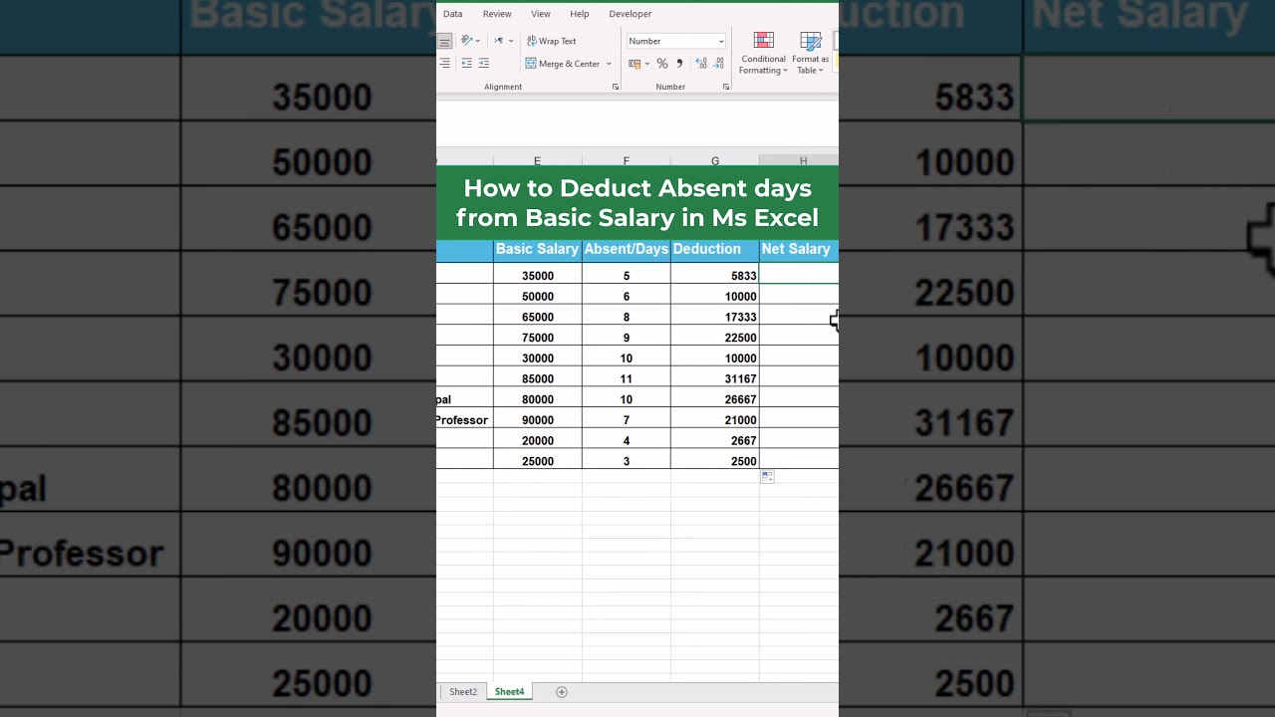
Task: Click the Decrease Indent icon
Action: point(466,64)
